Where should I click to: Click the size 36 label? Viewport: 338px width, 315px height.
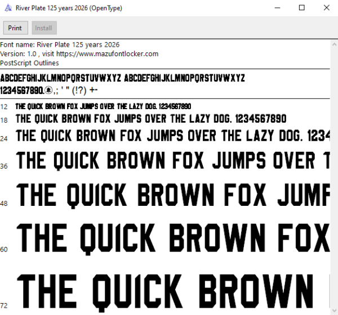click(4, 166)
